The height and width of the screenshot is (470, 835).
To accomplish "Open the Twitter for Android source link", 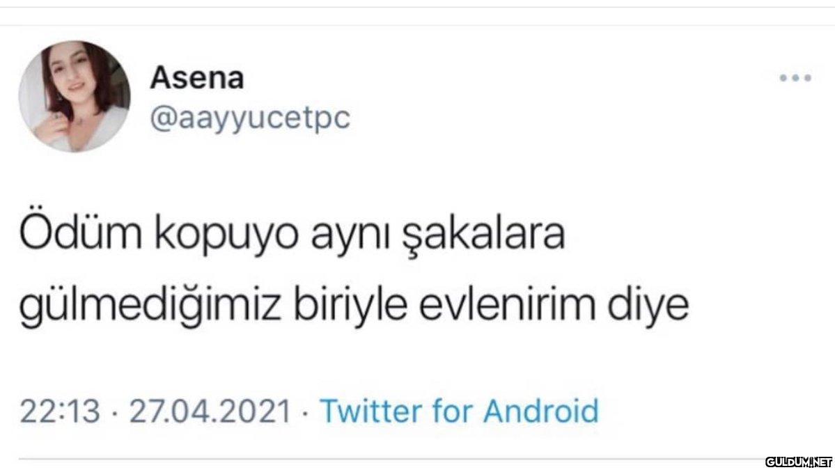I will (459, 411).
